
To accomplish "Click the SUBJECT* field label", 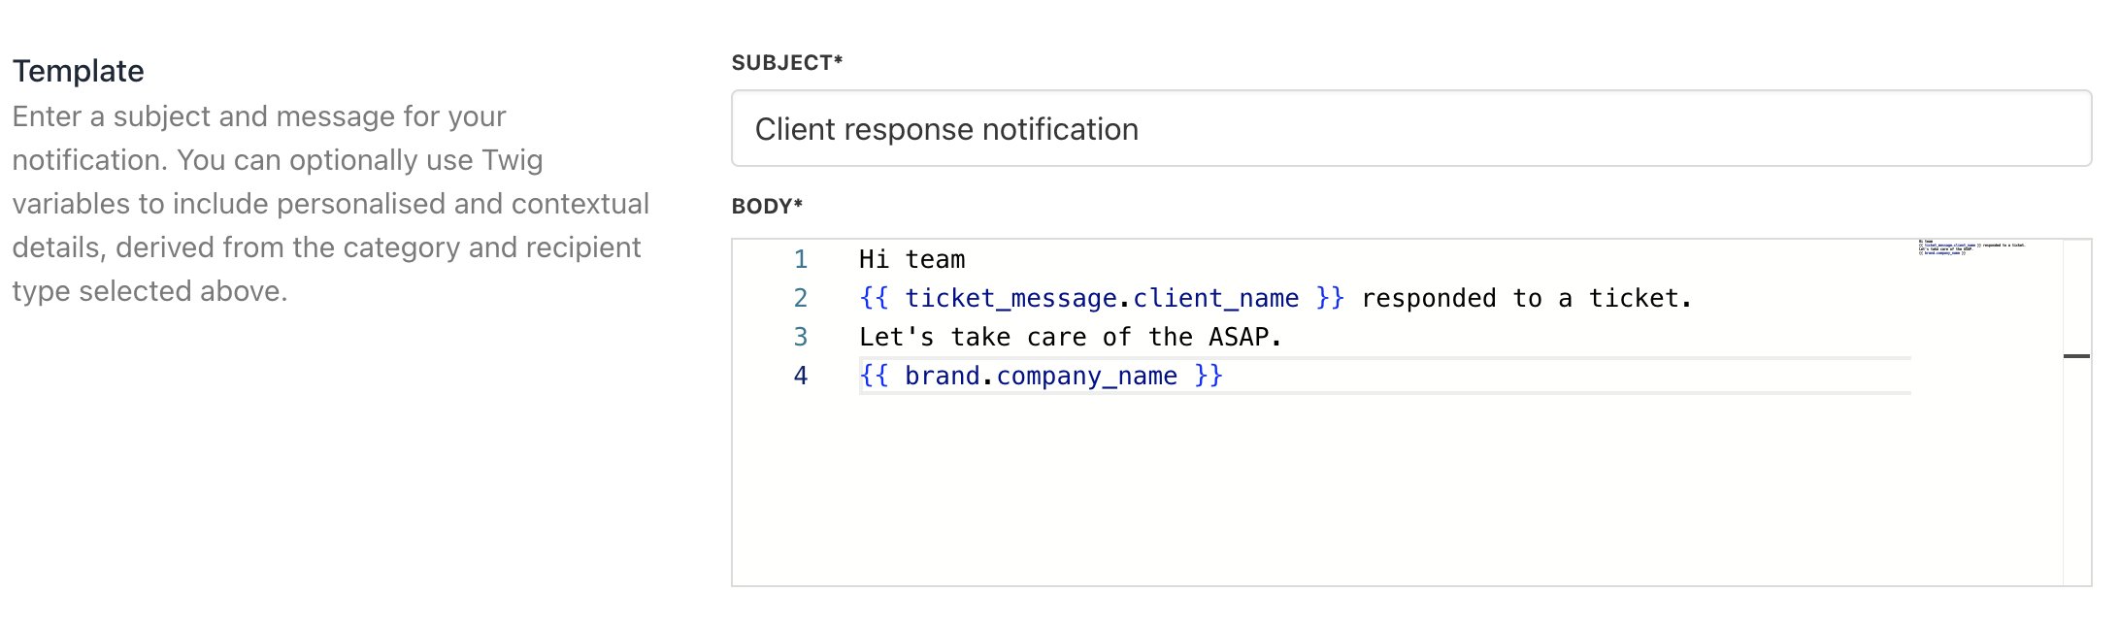I will pyautogui.click(x=787, y=63).
